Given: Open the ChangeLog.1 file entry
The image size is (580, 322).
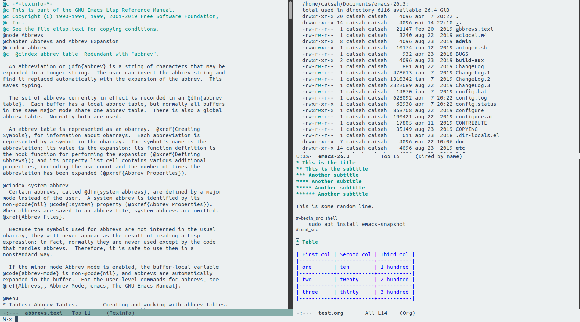Looking at the screenshot, I should pos(473,73).
